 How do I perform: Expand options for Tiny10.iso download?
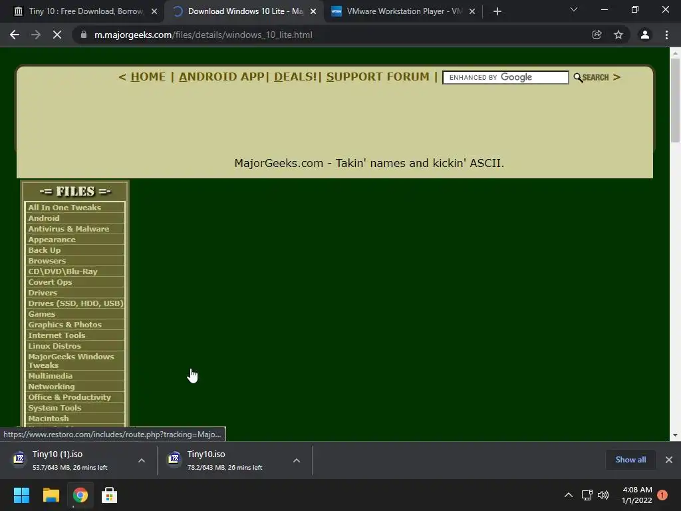[297, 460]
